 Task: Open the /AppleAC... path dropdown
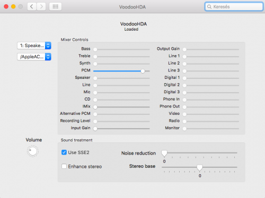(x=34, y=57)
